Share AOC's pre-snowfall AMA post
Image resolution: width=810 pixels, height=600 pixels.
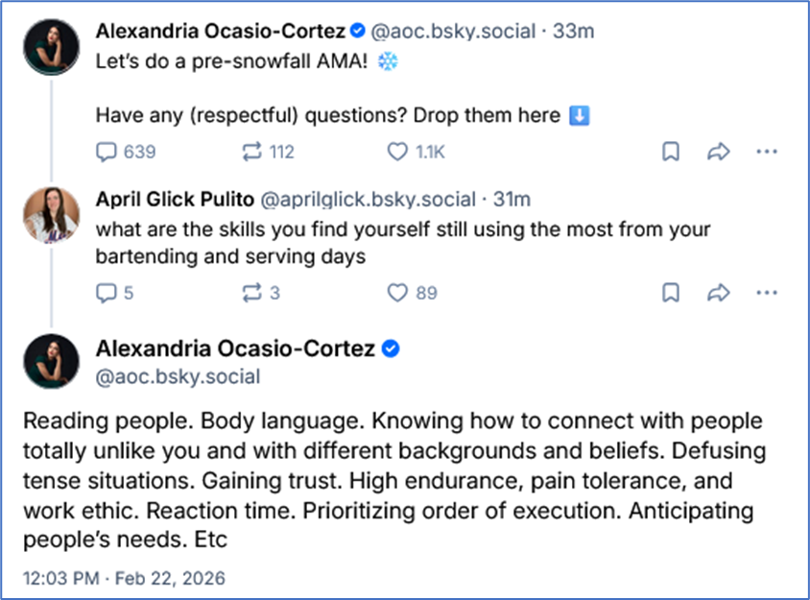(718, 152)
